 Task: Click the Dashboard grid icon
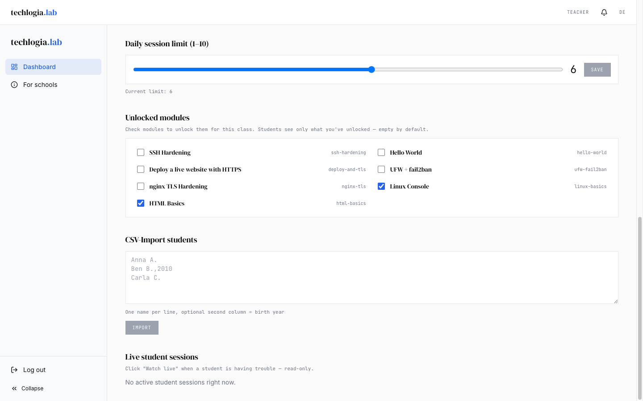coord(14,67)
